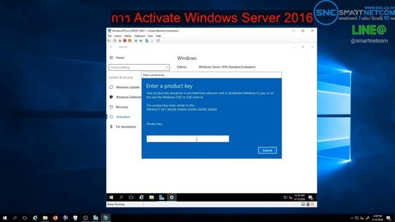Click the guest VM clock in tray
This screenshot has height=222, width=395.
click(299, 197)
